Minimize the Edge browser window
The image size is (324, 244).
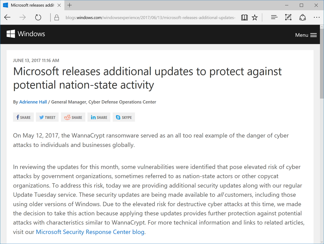point(287,5)
